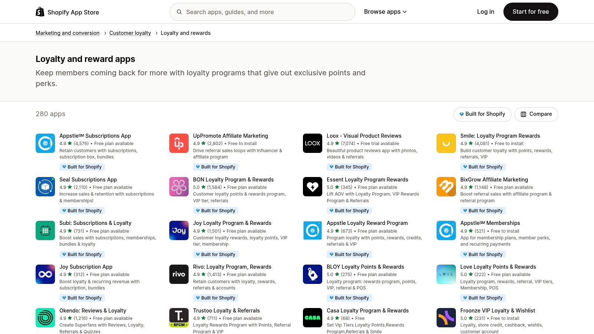Click the search magnifier icon
Viewport: 594px width, 334px height.
click(x=179, y=12)
